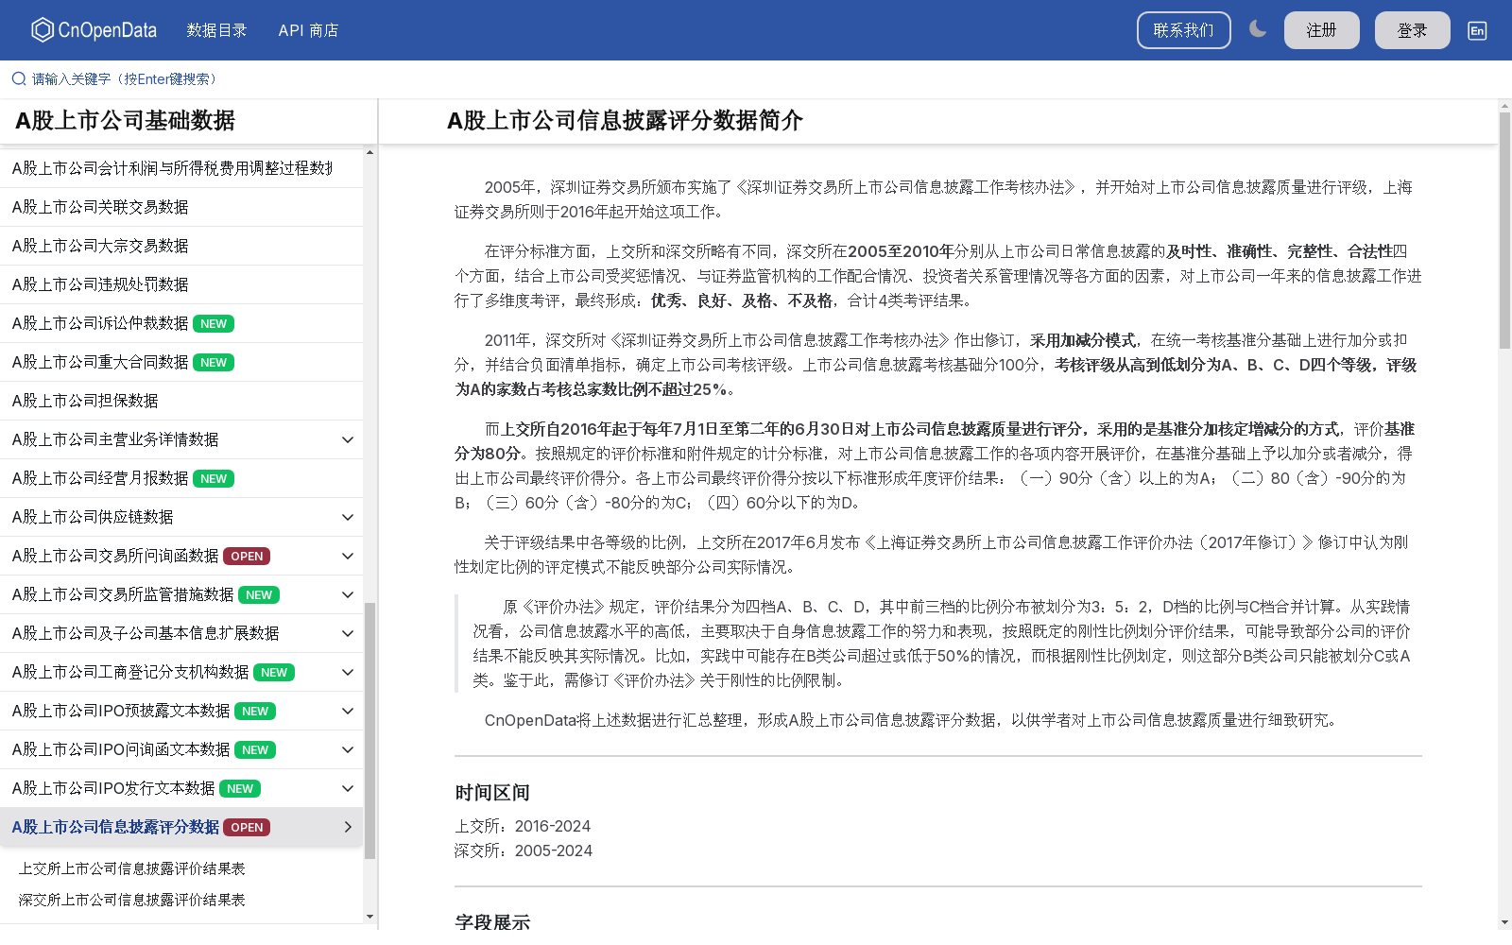This screenshot has width=1512, height=945.
Task: Open 深交所上市公司信息披露评价结果表
Action: [132, 900]
